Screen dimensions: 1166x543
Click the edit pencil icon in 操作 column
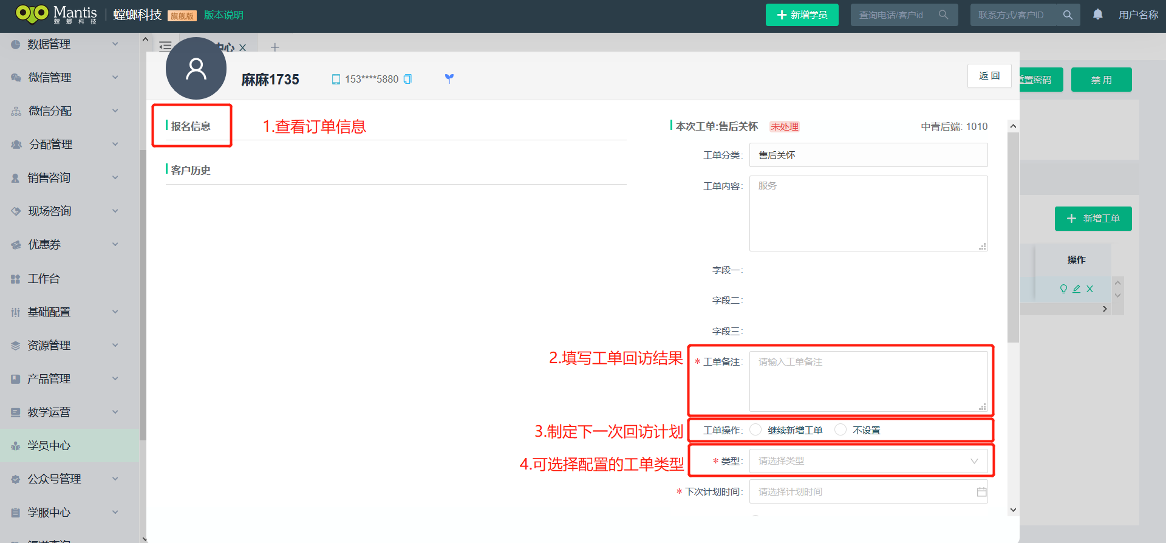[x=1076, y=289]
